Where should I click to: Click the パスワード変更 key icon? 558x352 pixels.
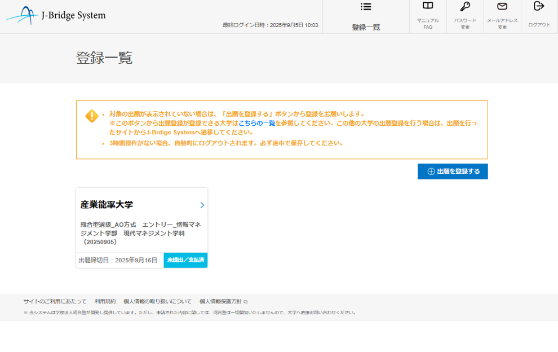coord(465,6)
